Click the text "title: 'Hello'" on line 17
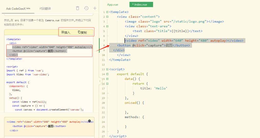The height and width of the screenshot is (138, 260). click(154, 88)
